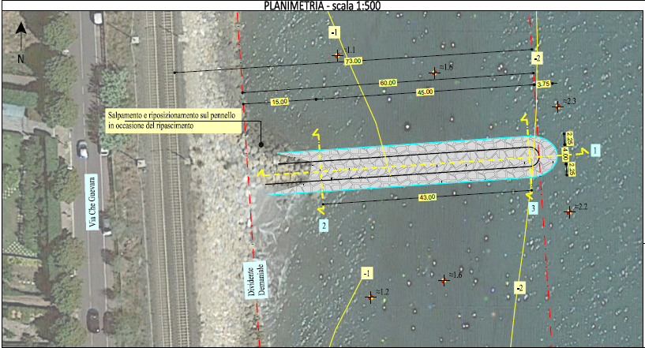Screen dimensions: 645x348
Task: Click the 43.00 dimension below the groyne
Action: point(427,198)
